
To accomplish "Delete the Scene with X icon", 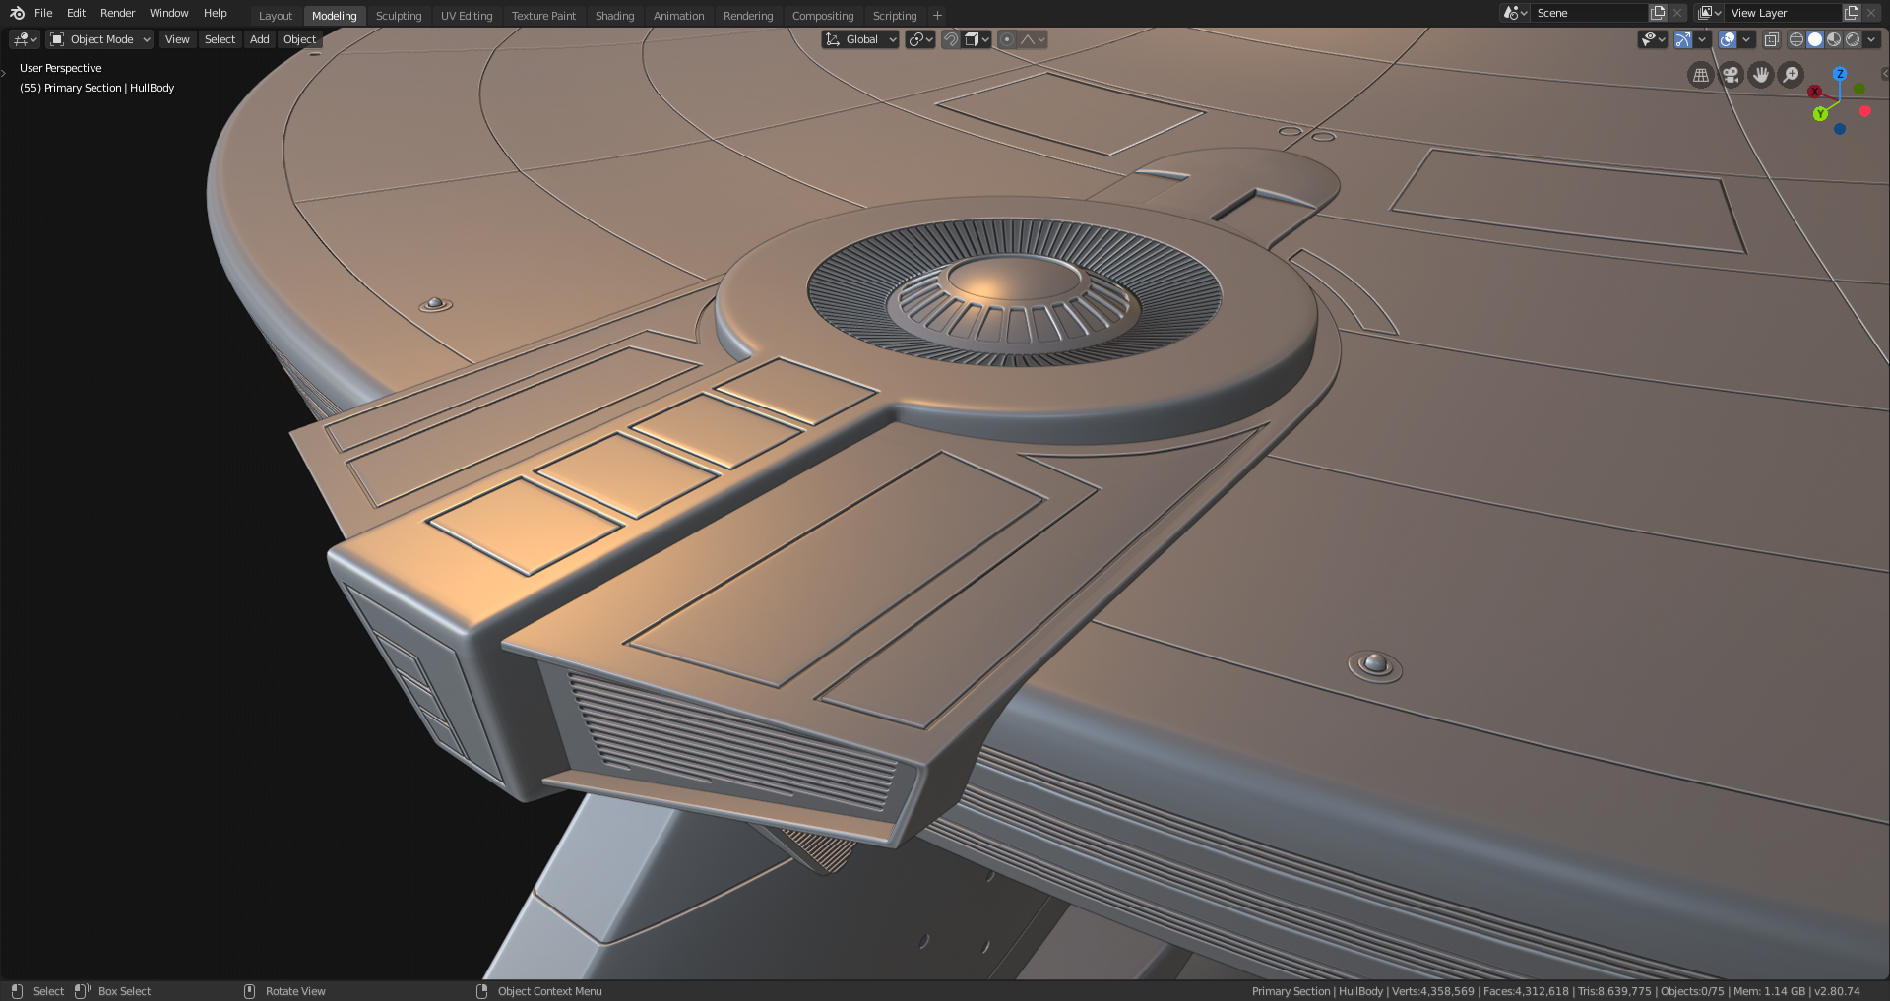I will pyautogui.click(x=1677, y=13).
